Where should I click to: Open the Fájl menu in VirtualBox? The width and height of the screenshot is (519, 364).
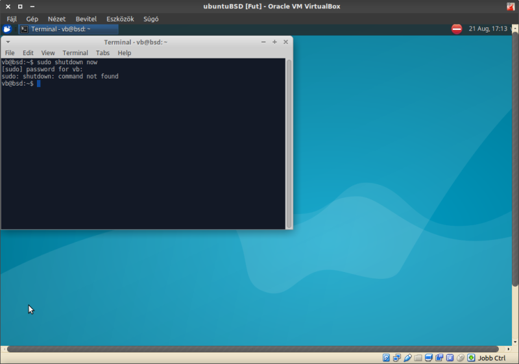coord(12,19)
